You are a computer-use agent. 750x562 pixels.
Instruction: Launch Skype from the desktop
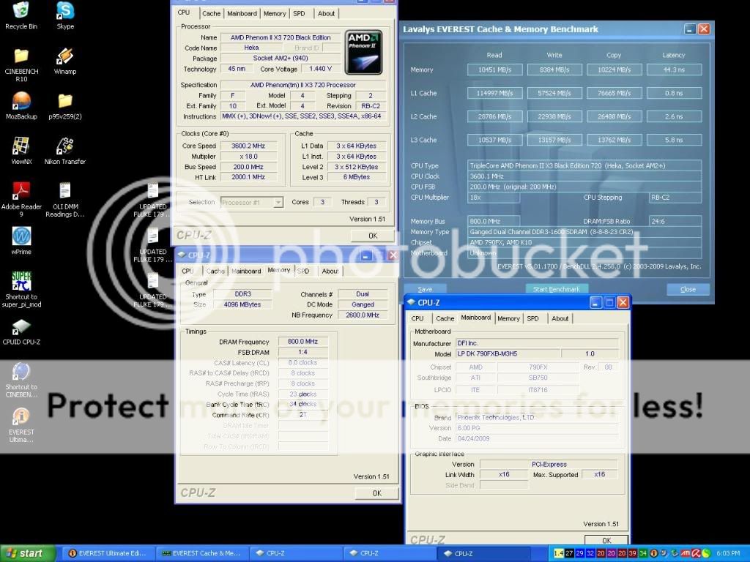point(65,16)
